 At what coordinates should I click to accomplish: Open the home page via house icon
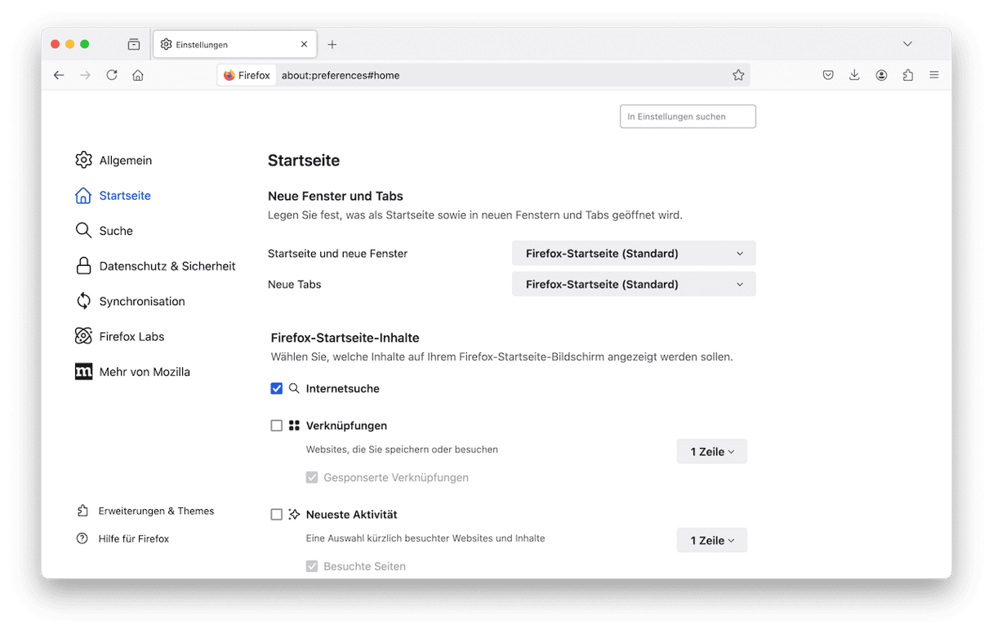click(138, 75)
